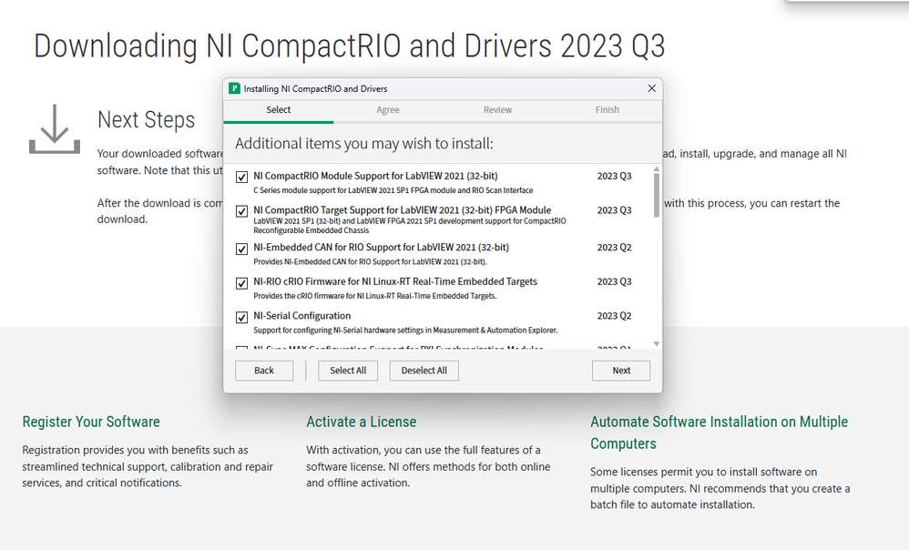Jump to the Finish step tab
The height and width of the screenshot is (550, 909).
click(x=607, y=110)
